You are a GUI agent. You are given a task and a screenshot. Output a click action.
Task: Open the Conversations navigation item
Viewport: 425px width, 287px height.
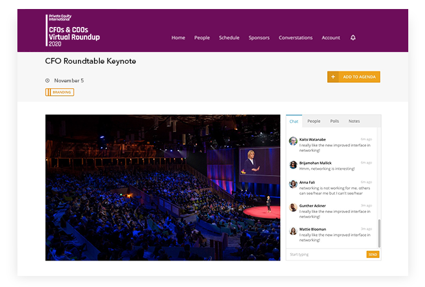pos(296,37)
